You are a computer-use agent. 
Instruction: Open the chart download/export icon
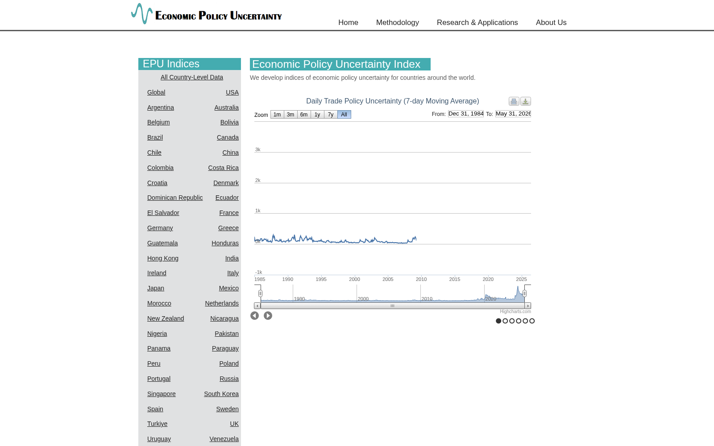click(526, 101)
